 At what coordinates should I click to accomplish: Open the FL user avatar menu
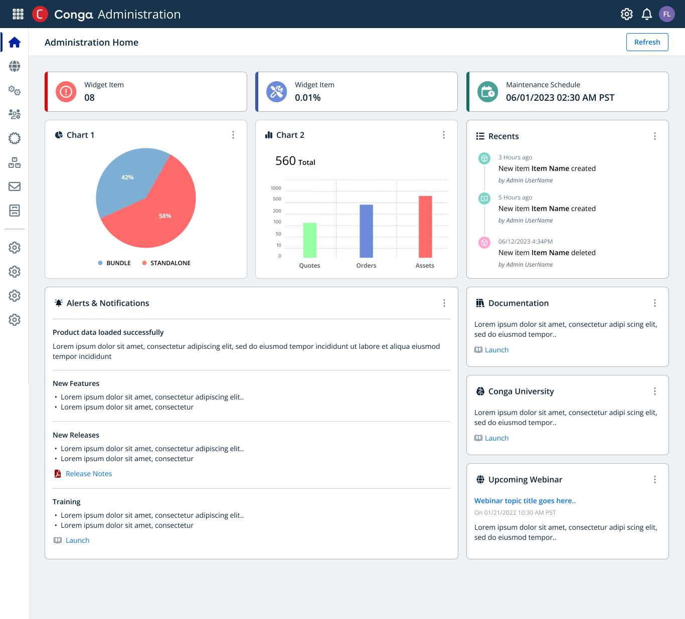[667, 14]
